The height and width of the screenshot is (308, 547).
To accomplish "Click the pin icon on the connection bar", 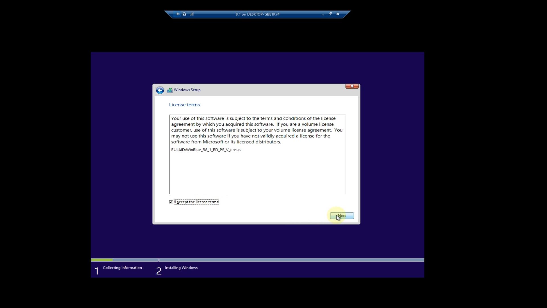I will tap(177, 14).
